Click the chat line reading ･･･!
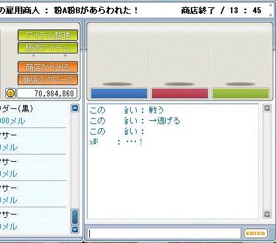Screen dimensions: 276x243 click(x=116, y=142)
